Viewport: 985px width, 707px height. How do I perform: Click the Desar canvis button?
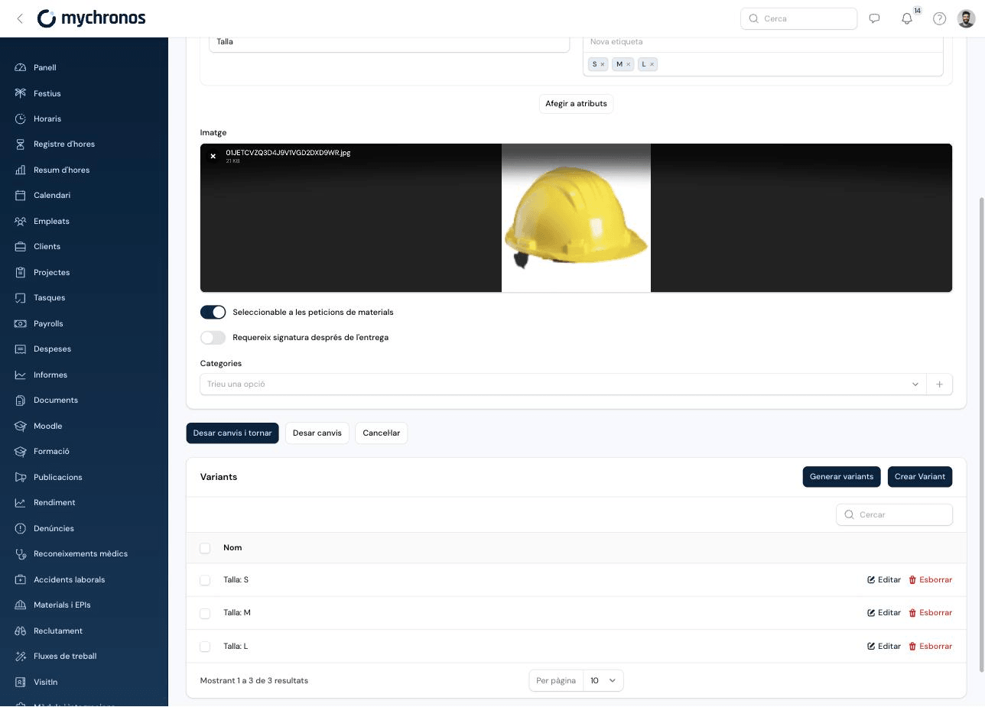pyautogui.click(x=317, y=433)
